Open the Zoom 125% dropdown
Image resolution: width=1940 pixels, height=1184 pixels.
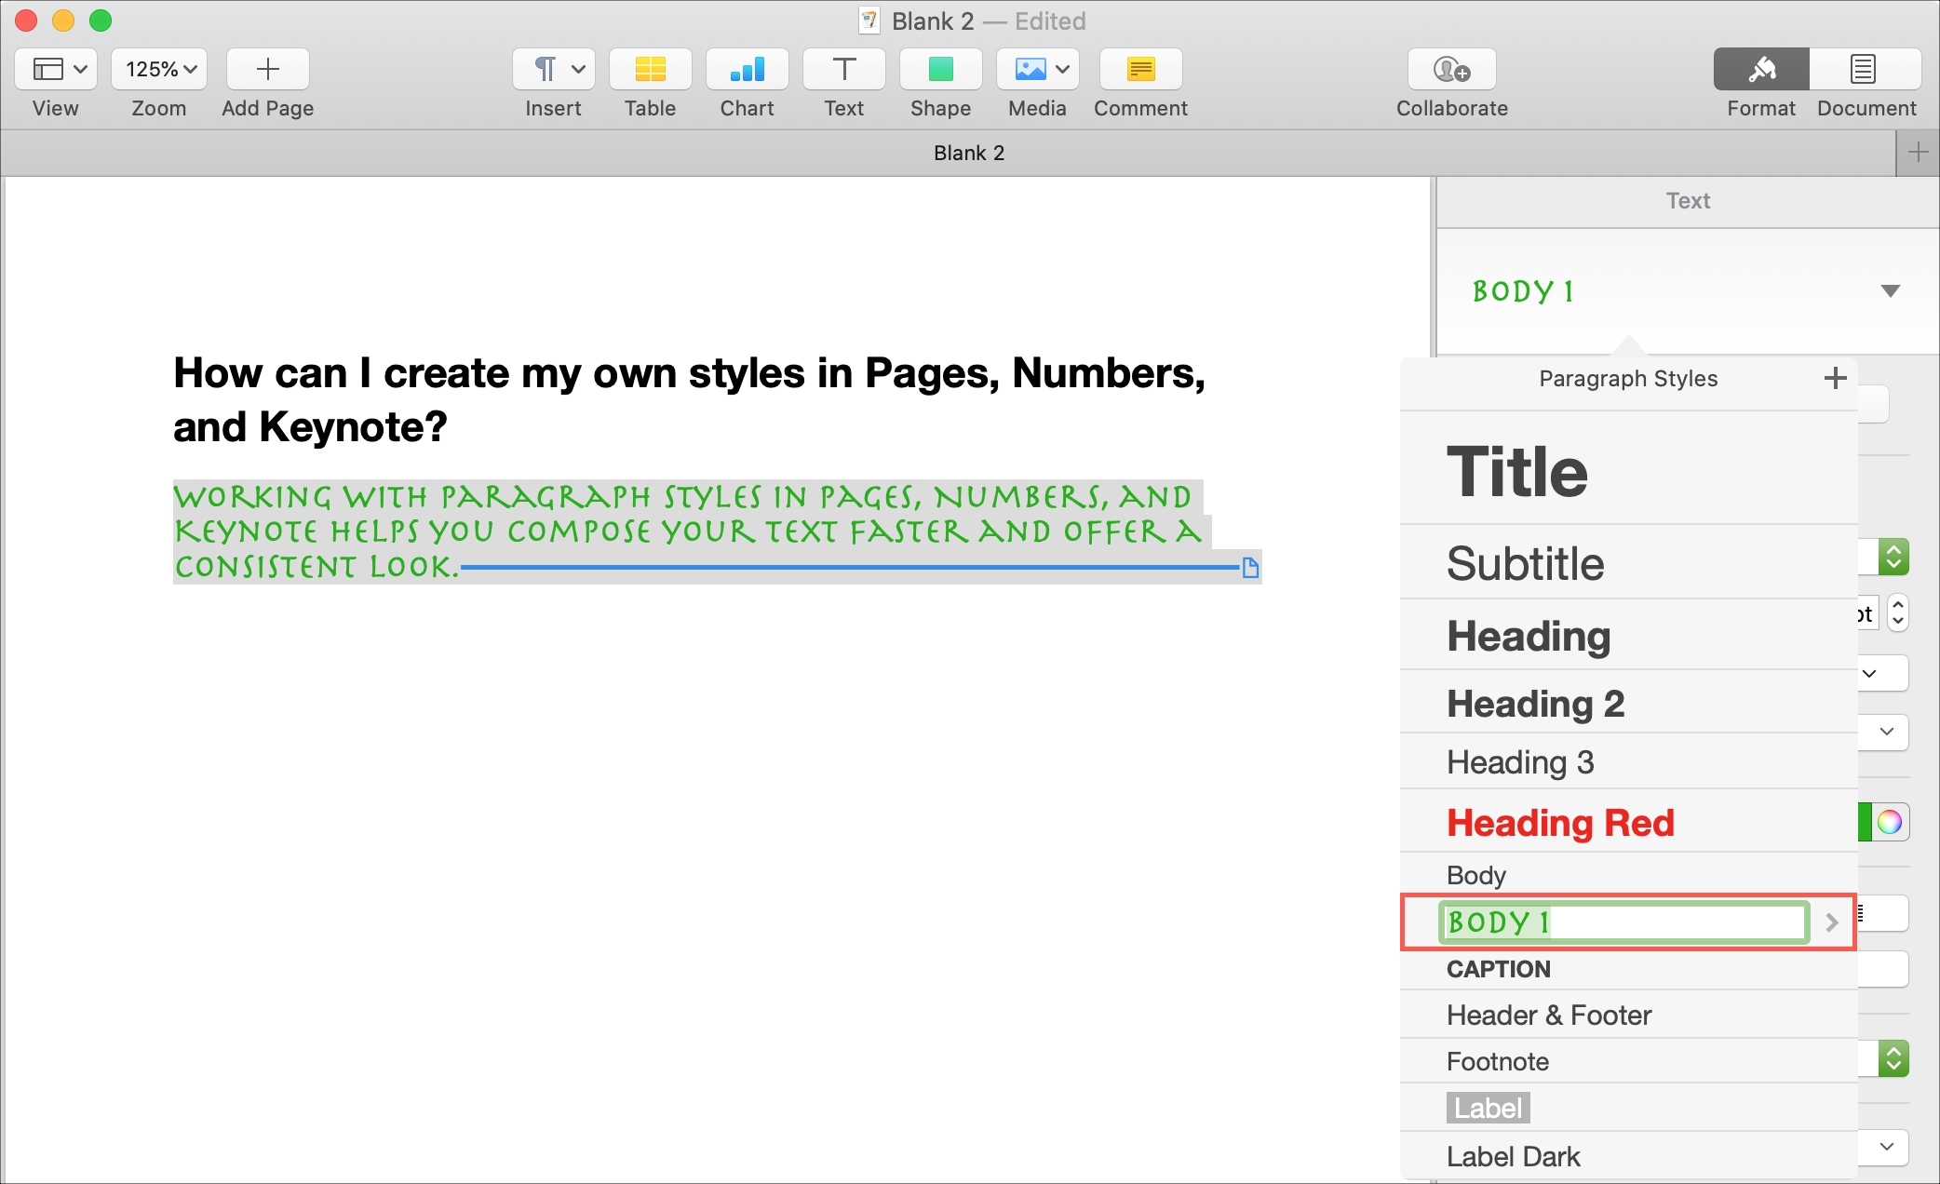click(x=159, y=69)
